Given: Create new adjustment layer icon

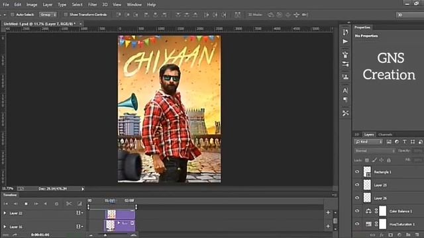Looking at the screenshot, I should [x=399, y=235].
